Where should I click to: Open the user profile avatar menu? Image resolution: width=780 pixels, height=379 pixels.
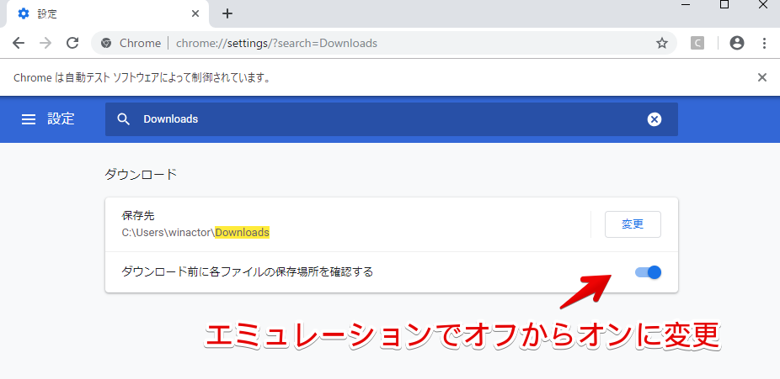click(737, 43)
